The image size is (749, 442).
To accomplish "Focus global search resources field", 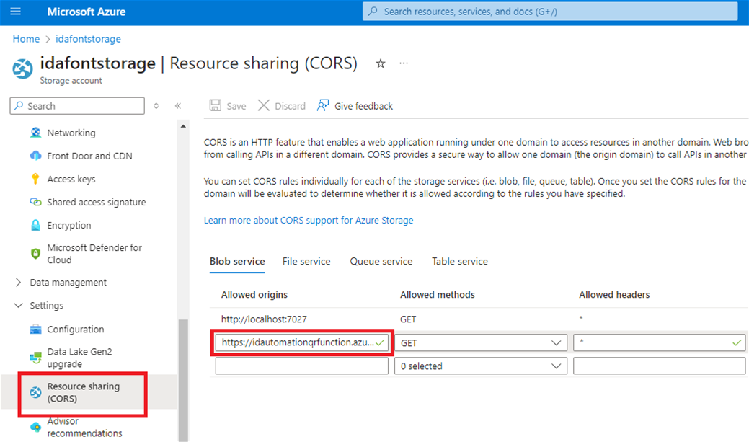I will (x=550, y=11).
